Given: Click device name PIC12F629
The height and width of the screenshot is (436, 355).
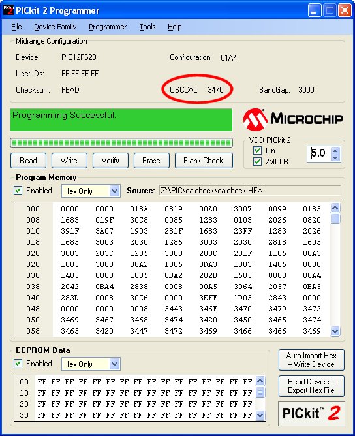Looking at the screenshot, I should point(79,57).
